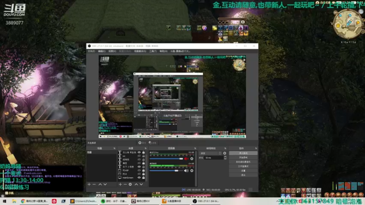Select the ff14SP source row
365x205 pixels.
[132, 170]
